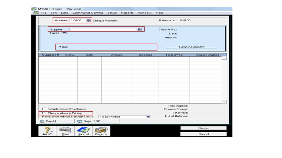Click the bills list scroll-down arrow
The height and width of the screenshot is (158, 282).
pos(224,102)
